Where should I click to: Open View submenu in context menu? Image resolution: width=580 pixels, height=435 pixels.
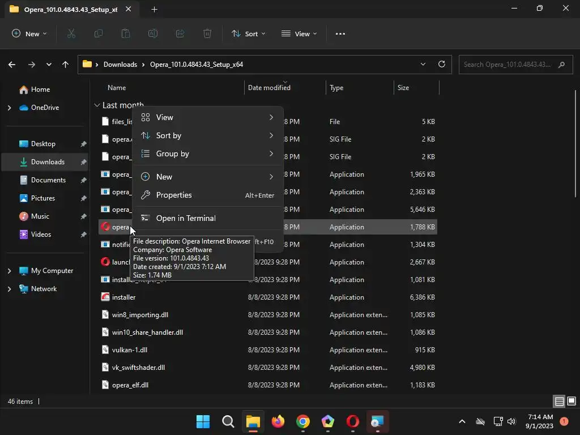coord(207,117)
